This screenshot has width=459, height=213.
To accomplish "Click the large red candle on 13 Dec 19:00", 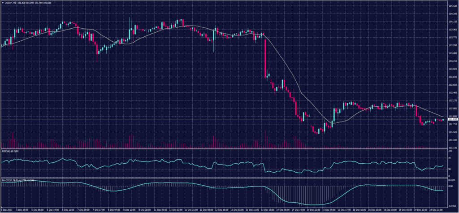I will point(266,57).
